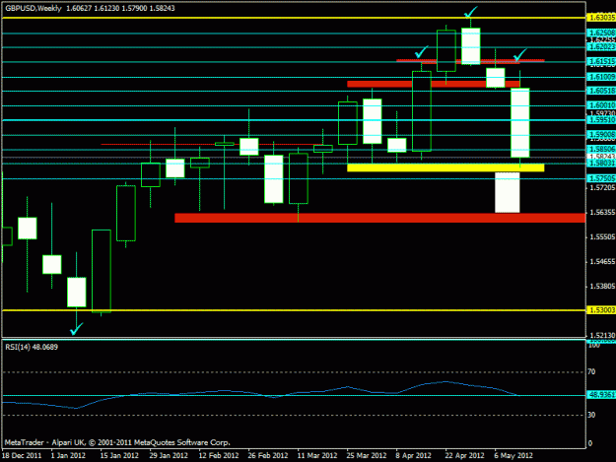Click the 1.61009 price level label

(601, 77)
